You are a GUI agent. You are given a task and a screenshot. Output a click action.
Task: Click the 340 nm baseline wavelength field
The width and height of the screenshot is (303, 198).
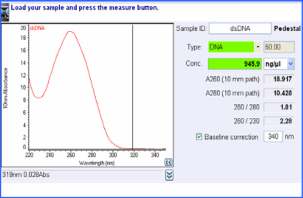tap(273, 137)
